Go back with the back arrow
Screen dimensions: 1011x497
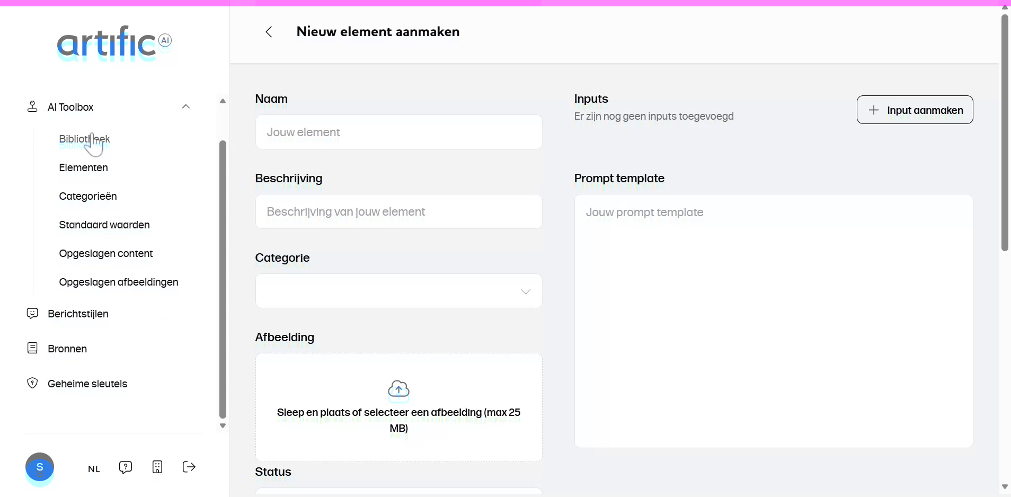point(269,32)
